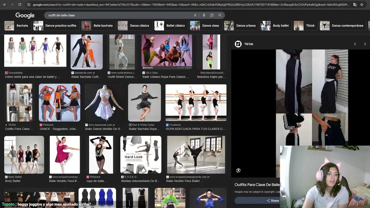
Task: Open the orange dress bachata couple thumbnail
Action: coord(86,52)
